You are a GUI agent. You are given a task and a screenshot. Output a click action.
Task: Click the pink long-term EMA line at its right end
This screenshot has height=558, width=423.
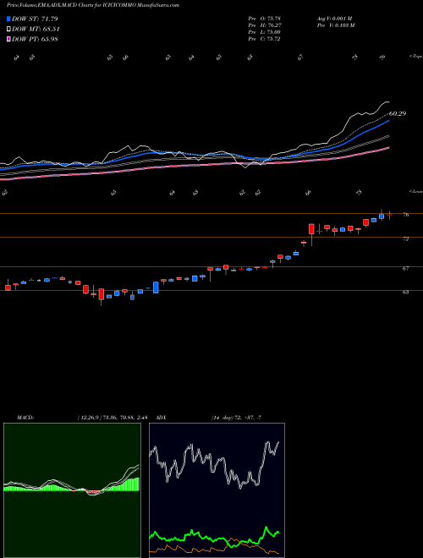point(387,148)
